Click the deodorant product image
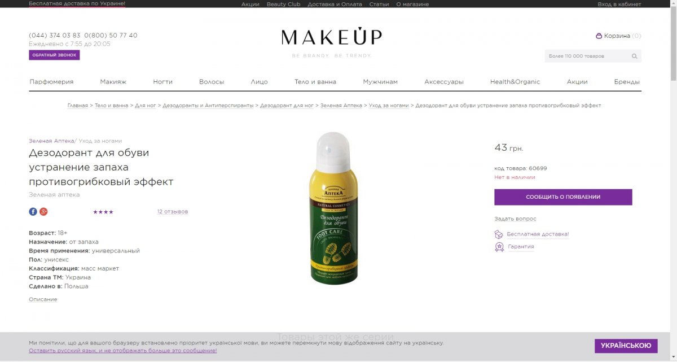677x362 pixels. [333, 208]
